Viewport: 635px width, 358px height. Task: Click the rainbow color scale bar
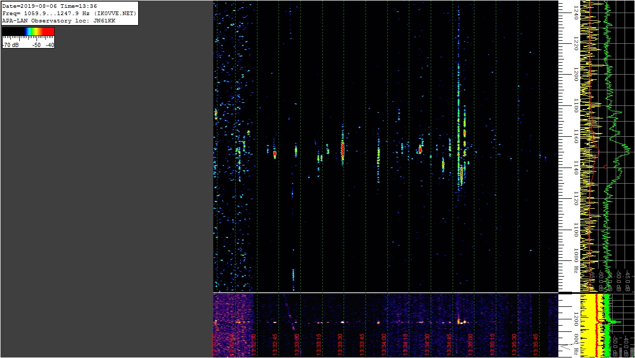pyautogui.click(x=28, y=31)
